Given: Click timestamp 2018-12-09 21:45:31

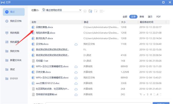Looking at the screenshot, I should (151, 89).
